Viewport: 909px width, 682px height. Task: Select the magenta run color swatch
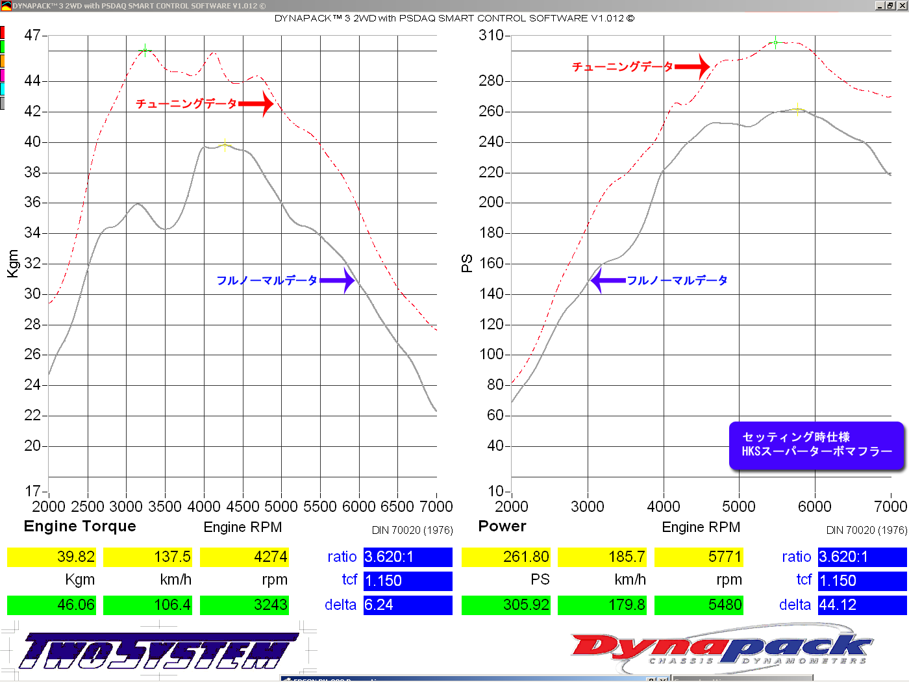tap(3, 75)
